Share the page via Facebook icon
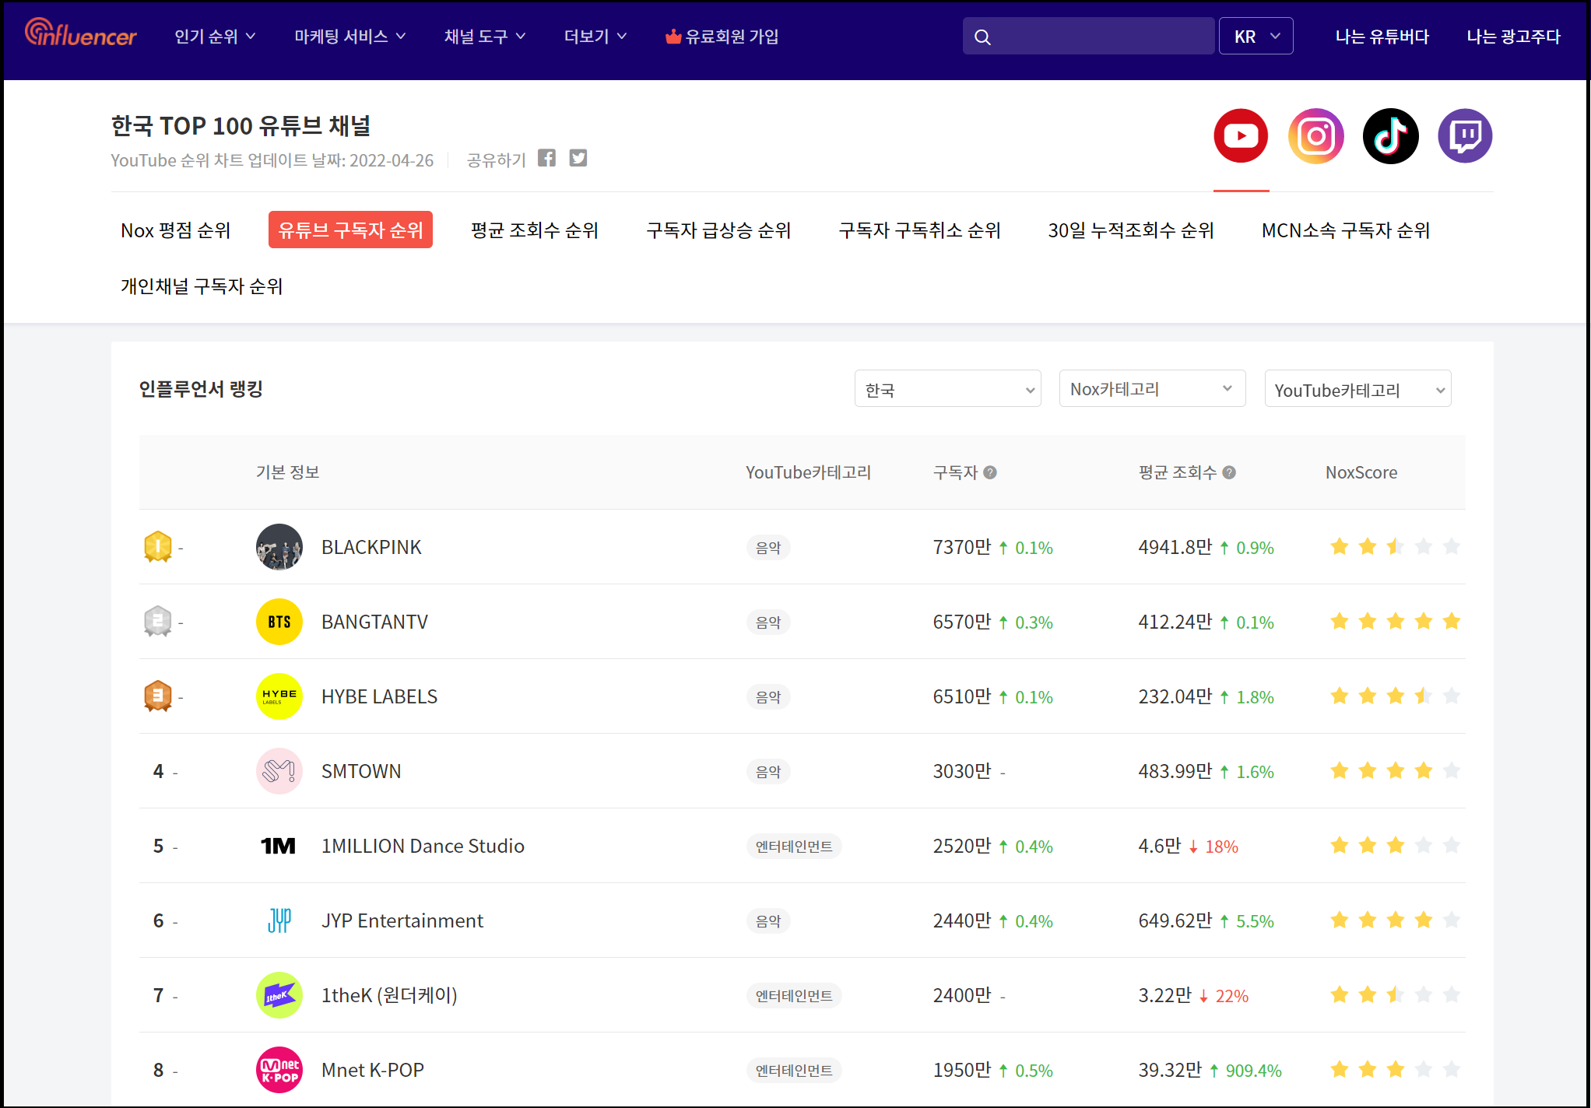 [x=546, y=159]
